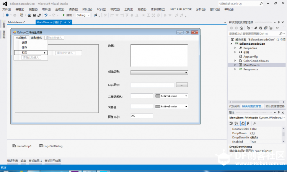Switch to the 团队资源管理器 panel tab

[275, 106]
